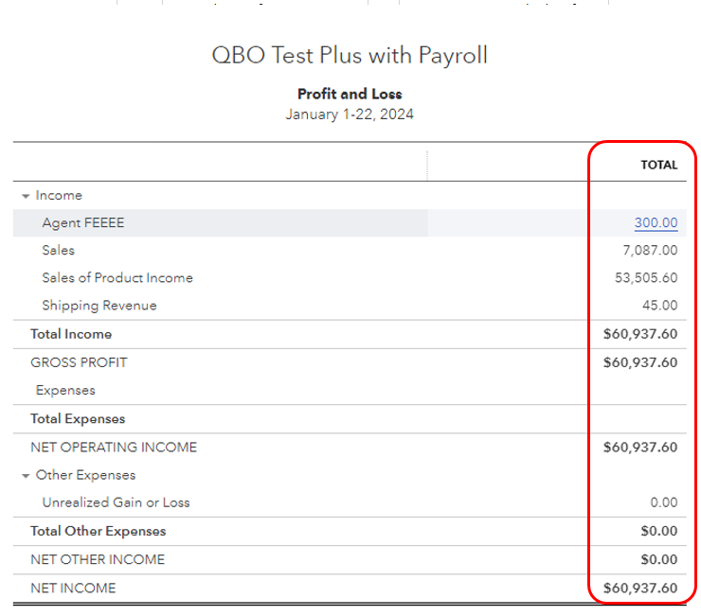Click the 7,087.00 Sales amount
The height and width of the screenshot is (616, 701).
[x=649, y=251]
